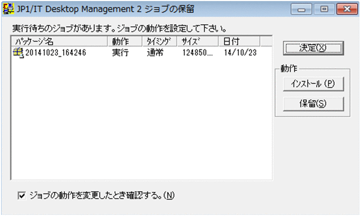Image resolution: width=361 pixels, height=217 pixels.
Task: Click the 実行 action cell
Action: point(120,53)
